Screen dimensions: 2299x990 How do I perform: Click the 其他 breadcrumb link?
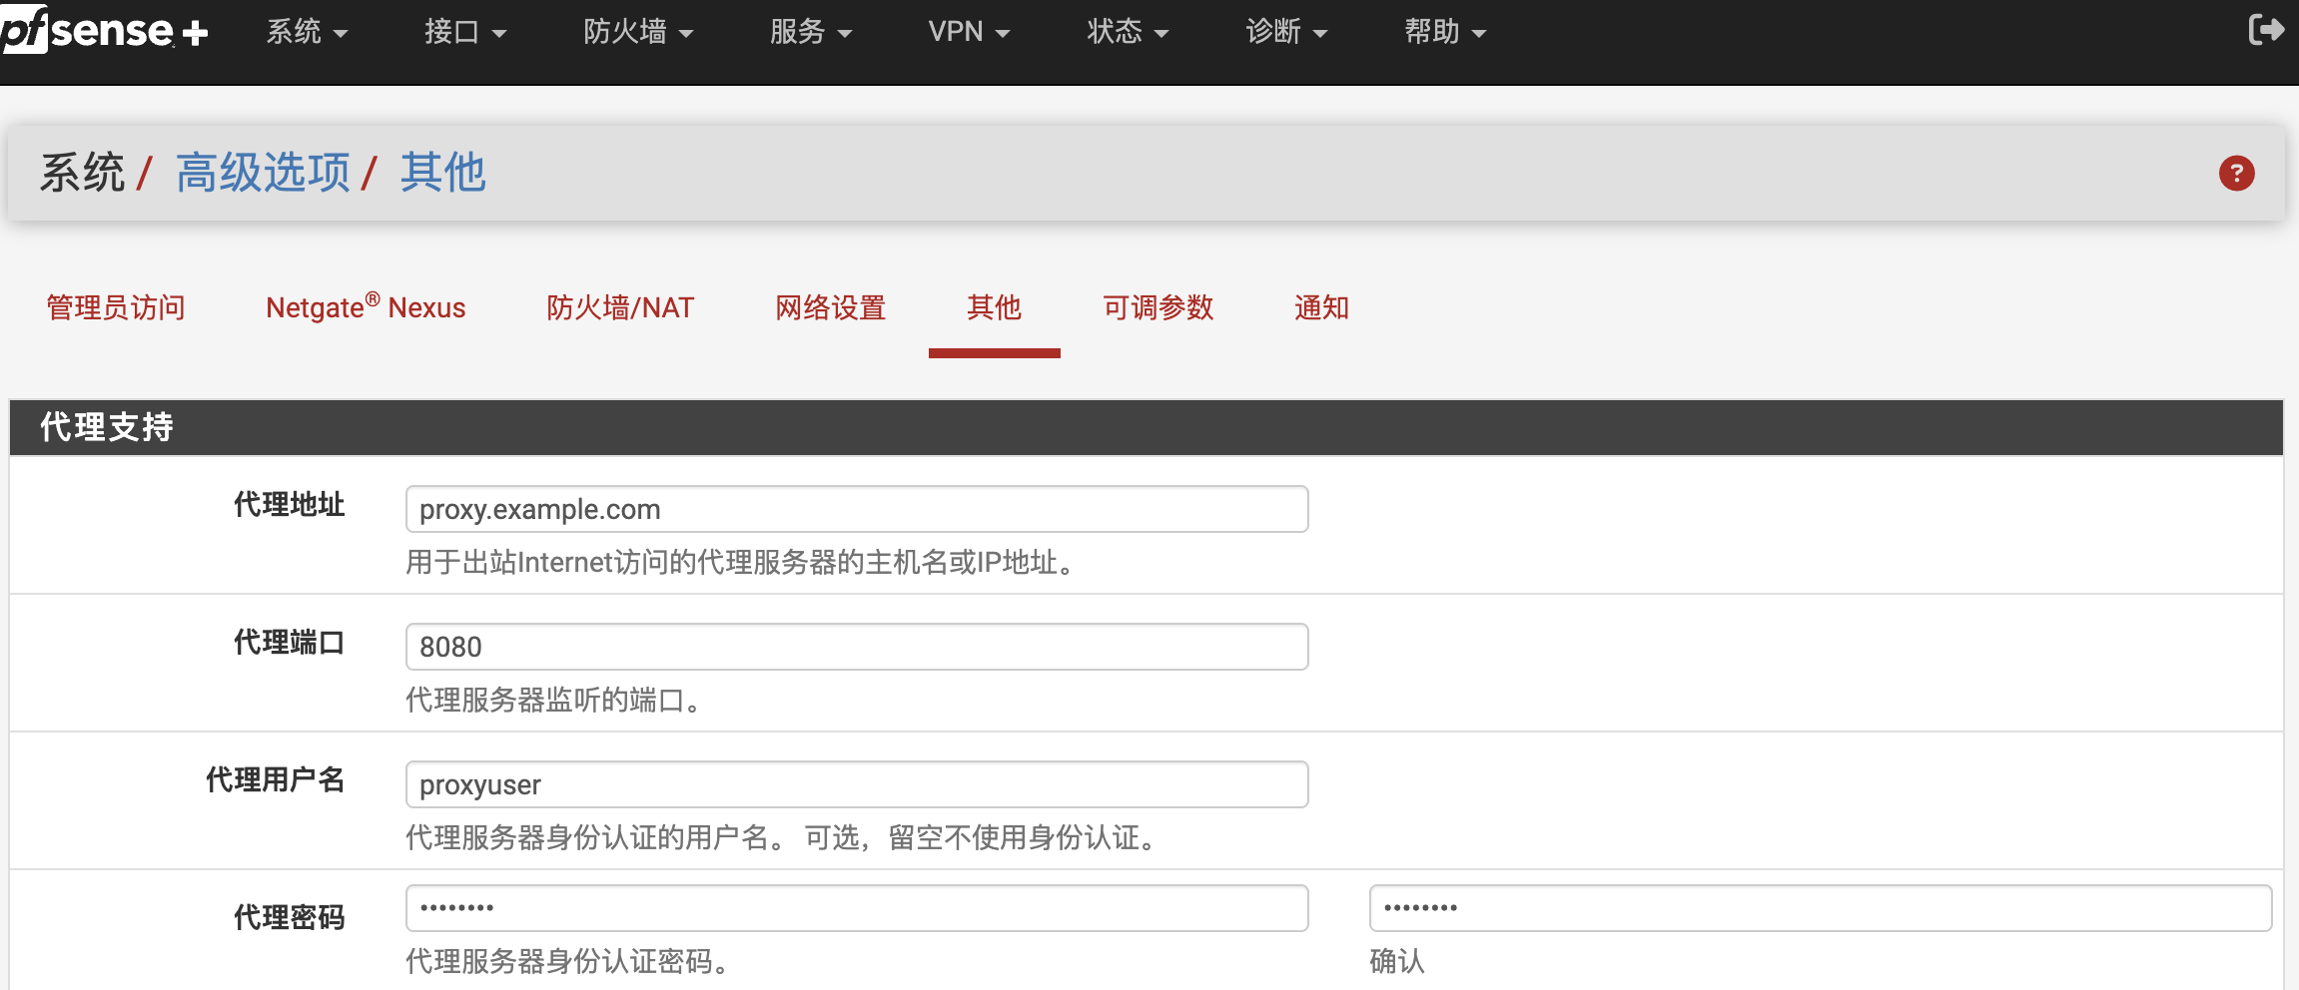coord(442,173)
